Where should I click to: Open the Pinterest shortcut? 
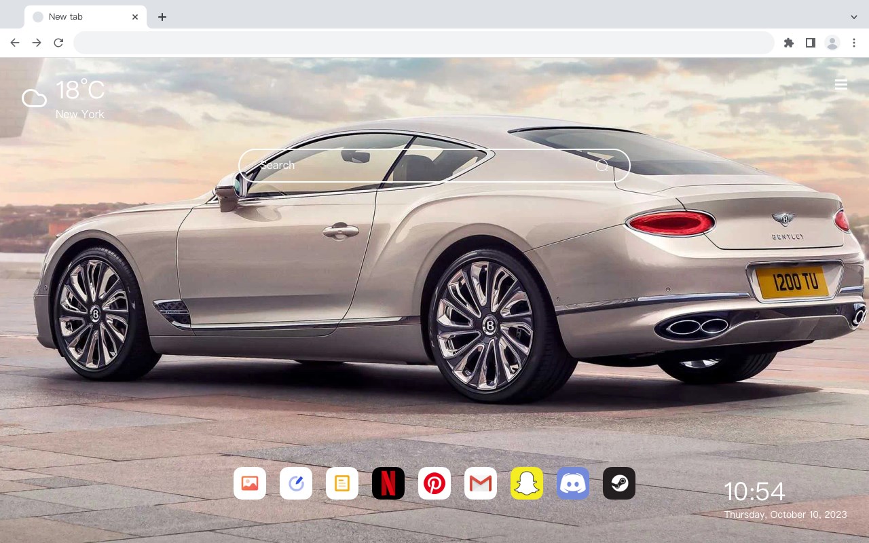[434, 483]
